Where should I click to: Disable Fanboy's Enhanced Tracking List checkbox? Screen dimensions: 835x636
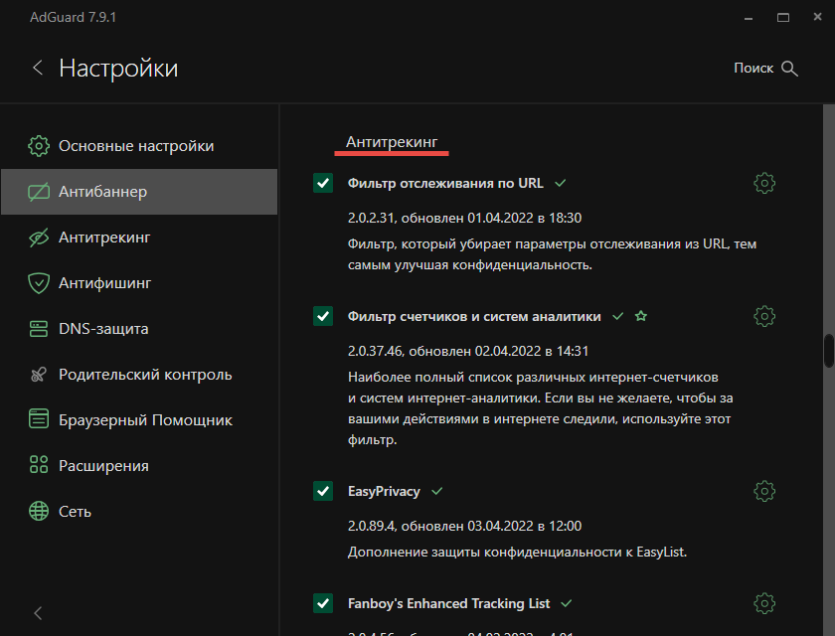tap(323, 603)
